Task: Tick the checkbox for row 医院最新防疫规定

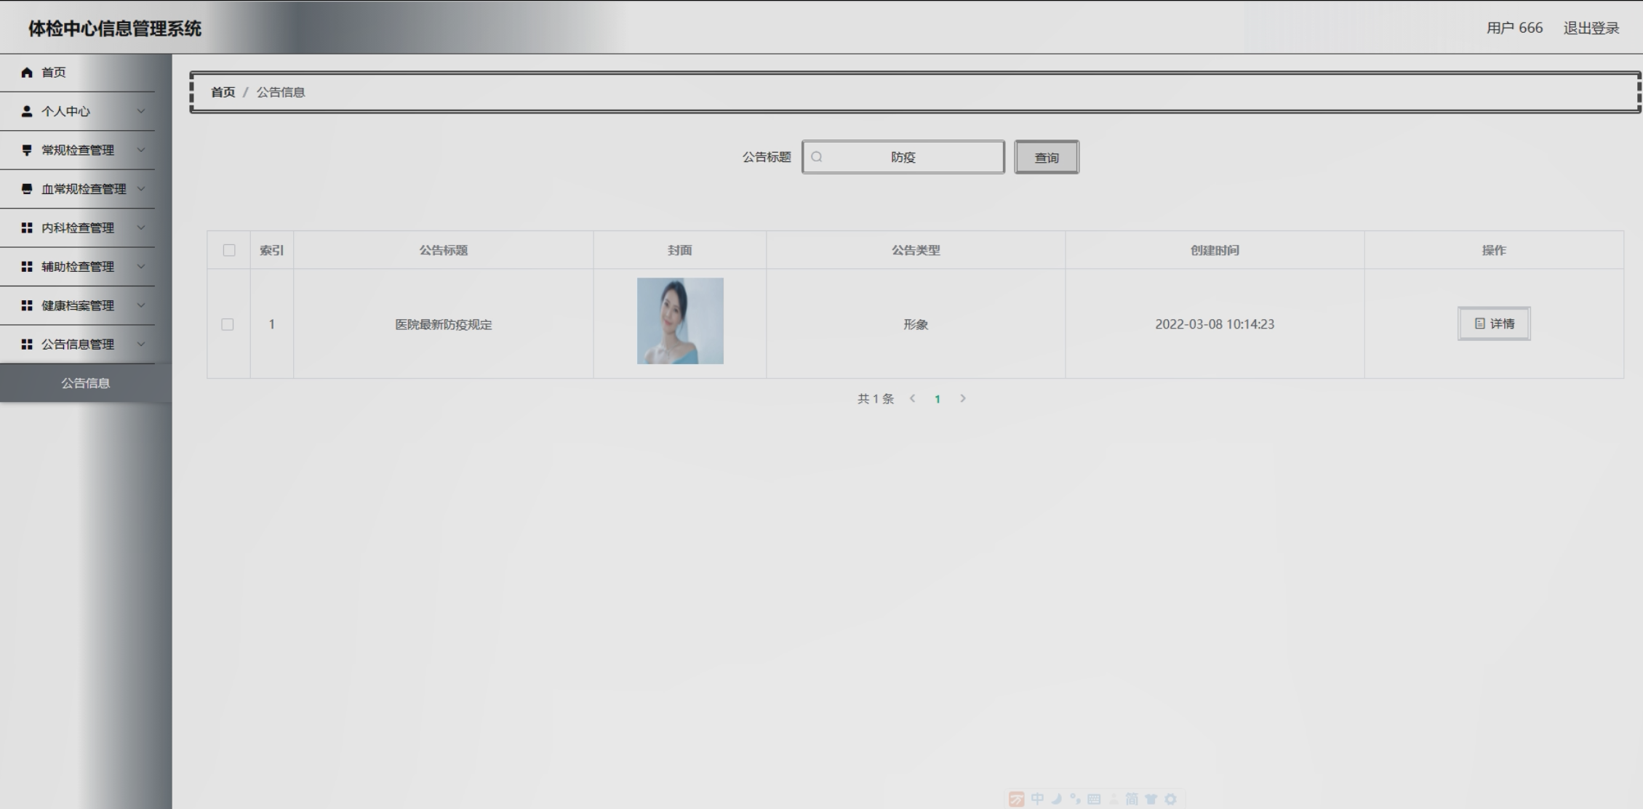Action: tap(228, 324)
